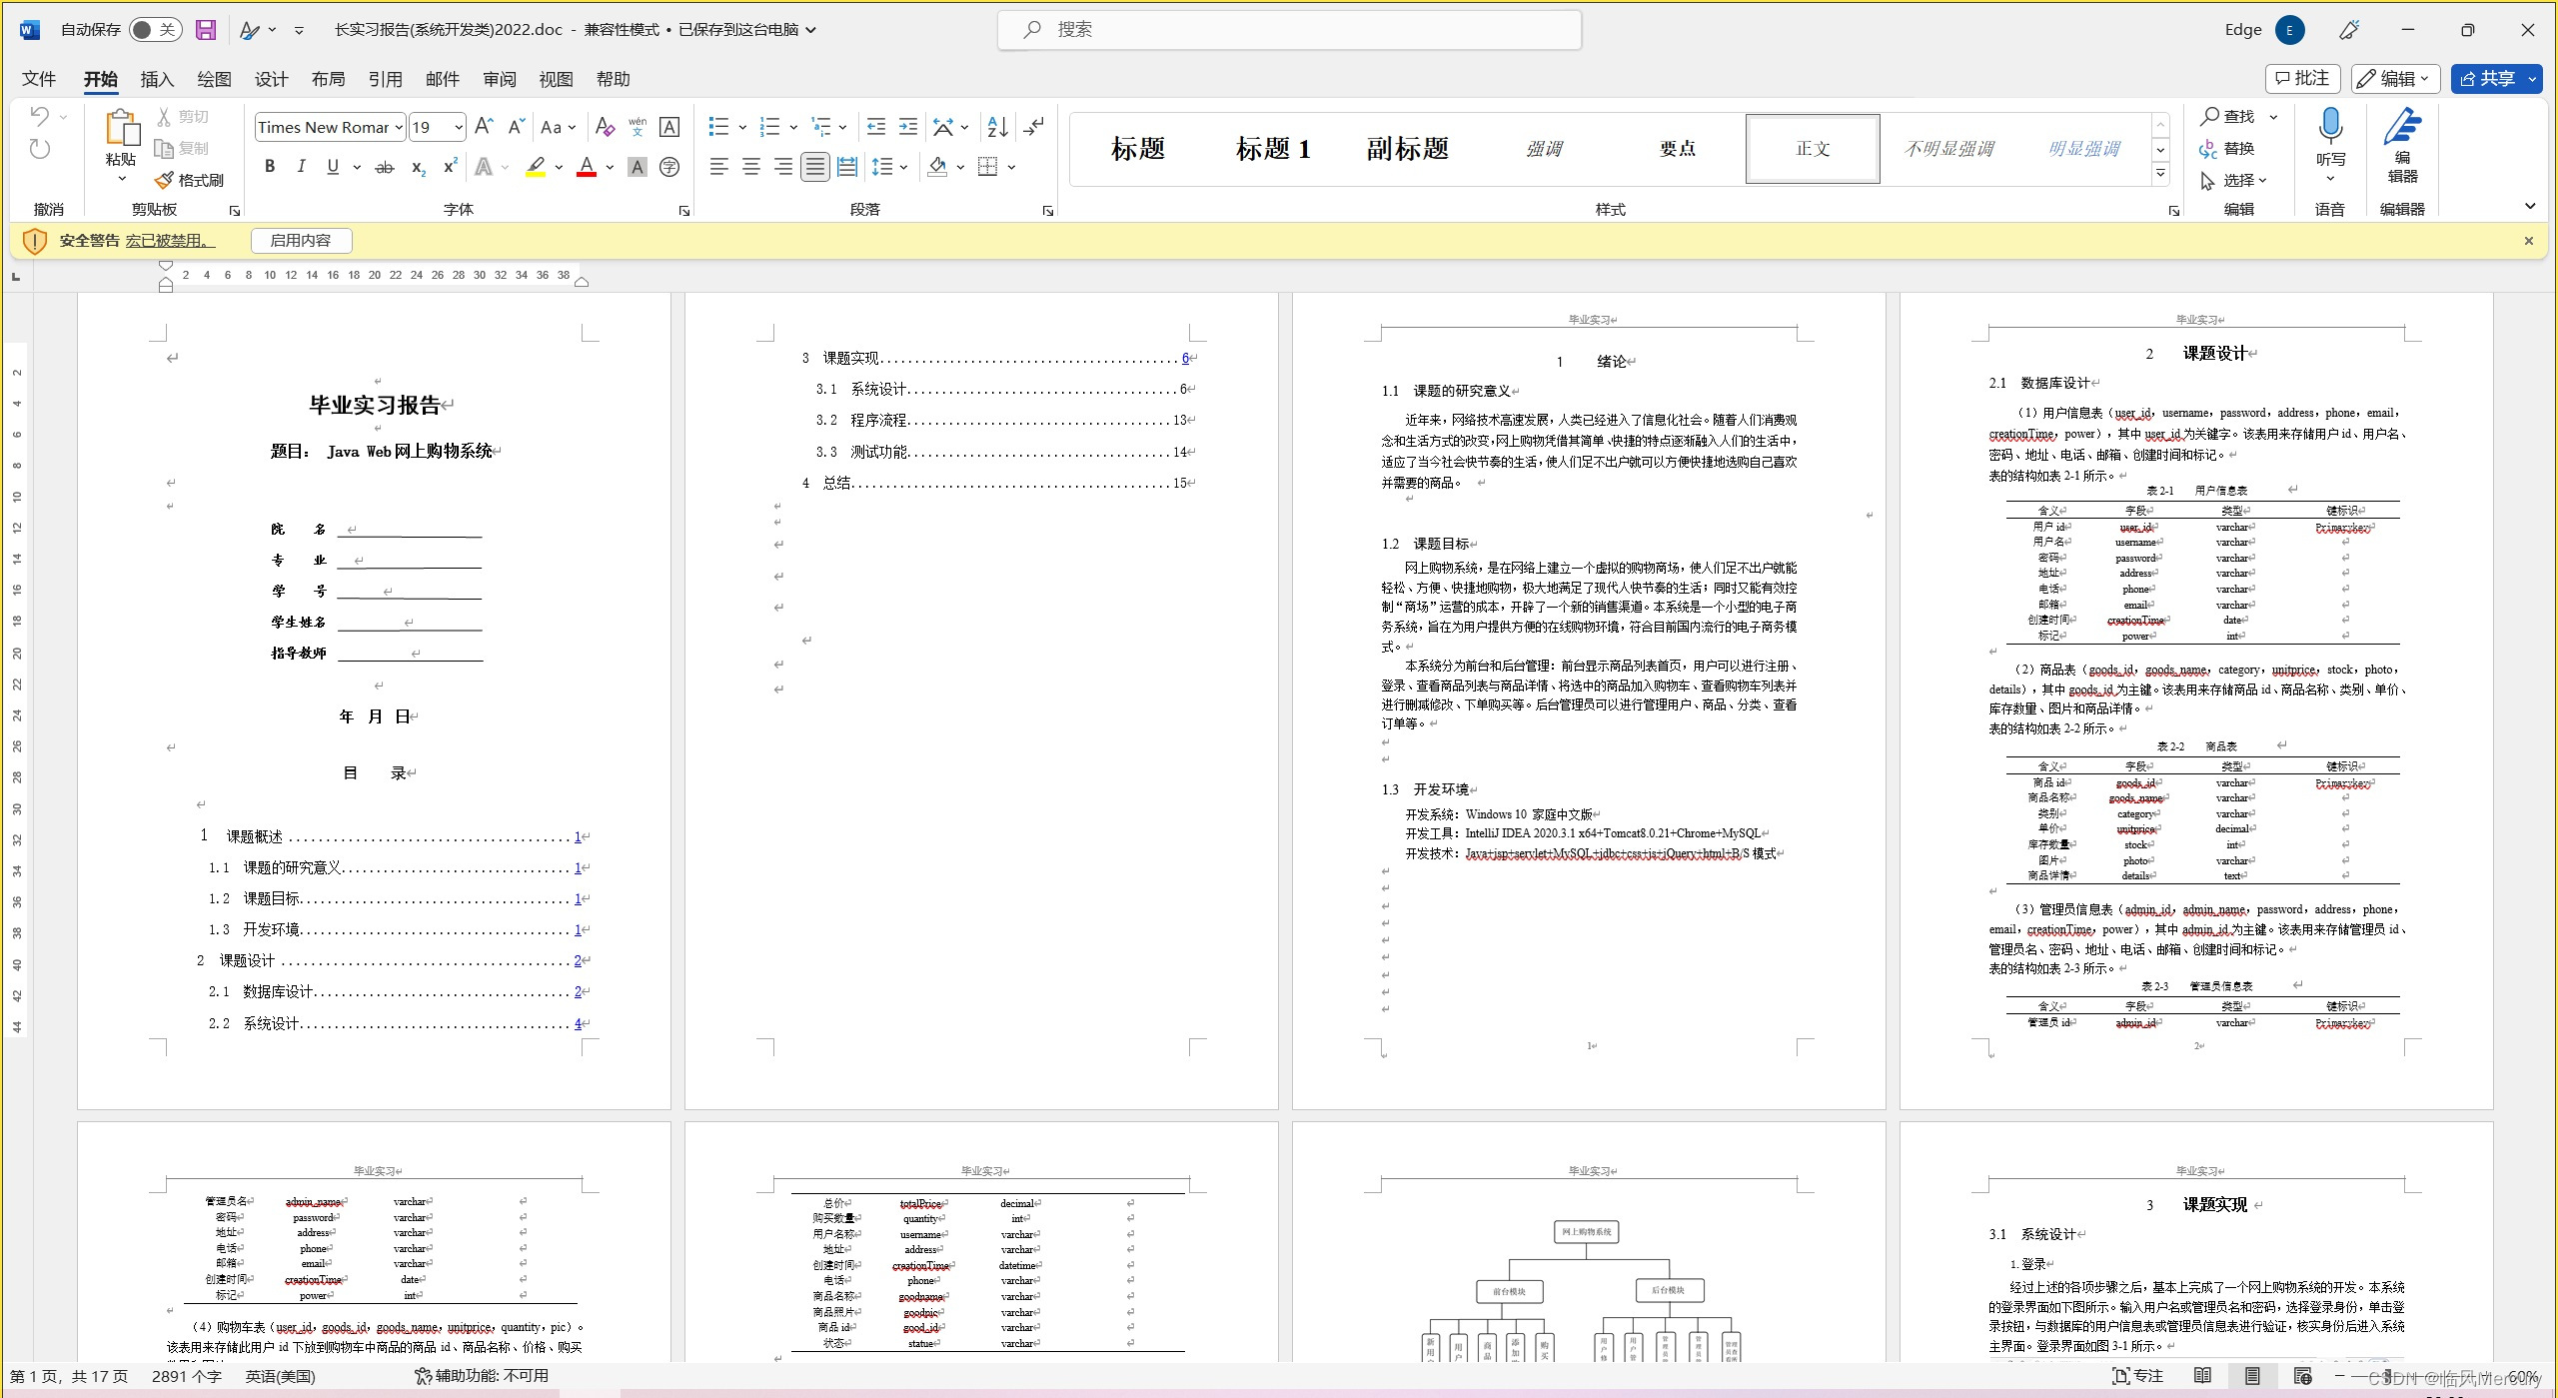Toggle Bold formatting
Screen dimensions: 2558x1398
tap(269, 167)
